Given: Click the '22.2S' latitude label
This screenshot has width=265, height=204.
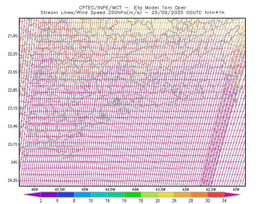Looking at the screenshot, I should pos(13,54).
